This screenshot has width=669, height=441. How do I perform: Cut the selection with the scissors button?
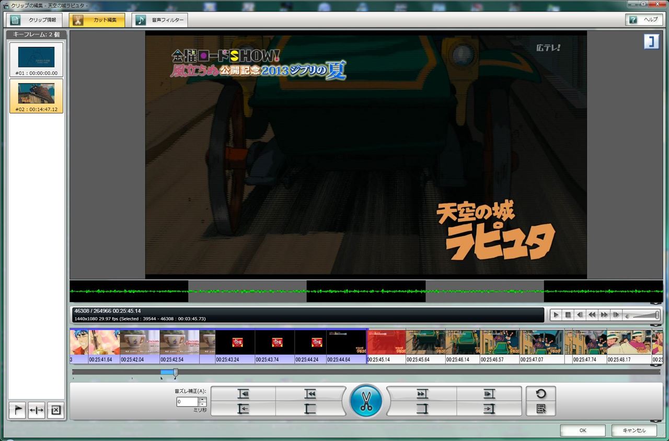point(366,401)
